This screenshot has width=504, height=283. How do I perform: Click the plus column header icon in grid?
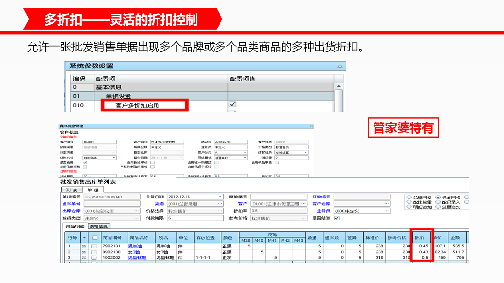point(84,238)
